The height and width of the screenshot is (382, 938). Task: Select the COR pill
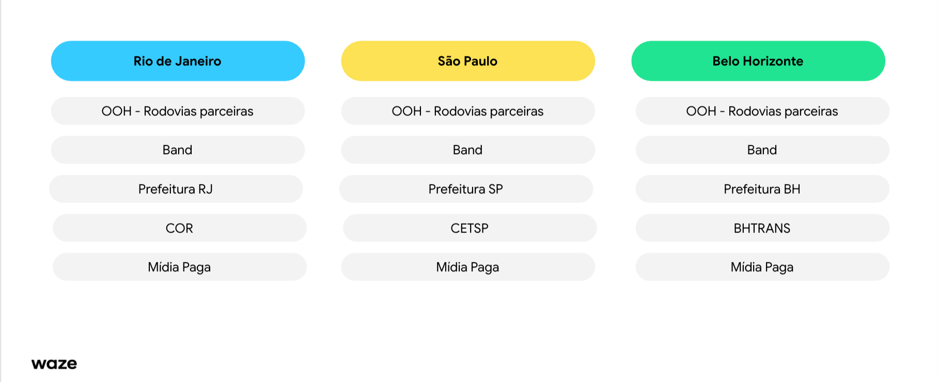pos(180,228)
